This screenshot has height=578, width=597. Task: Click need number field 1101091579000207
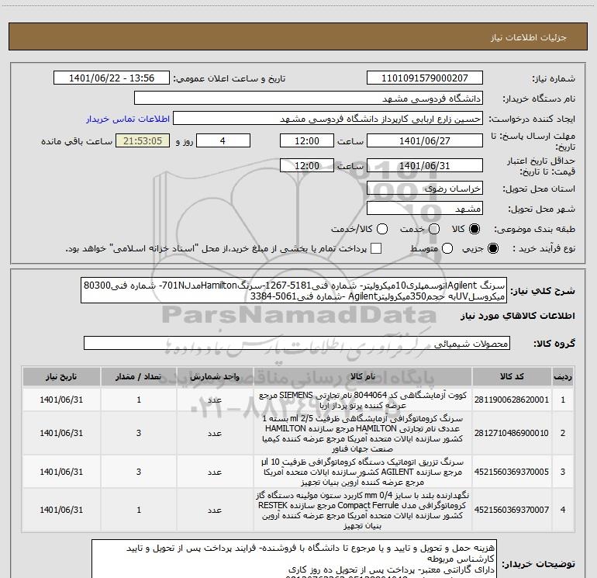(425, 78)
